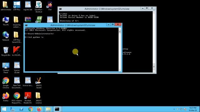The image size is (200, 112).
Task: Open Chrome from the taskbar
Action: [x=31, y=109]
